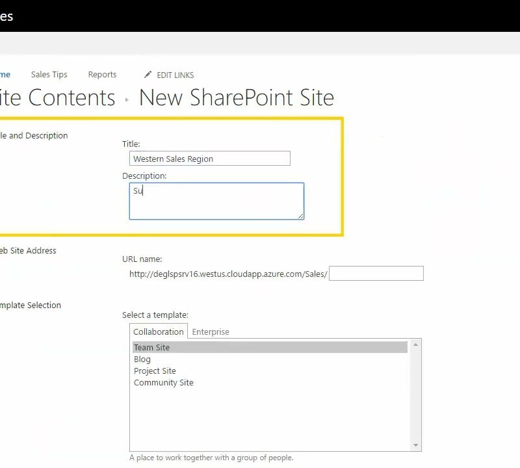Click the template list scroll-up arrow
The image size is (520, 468).
416,345
